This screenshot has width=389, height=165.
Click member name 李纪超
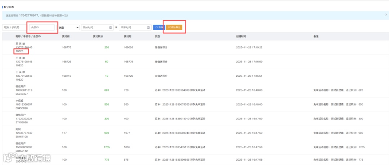coord(19,101)
